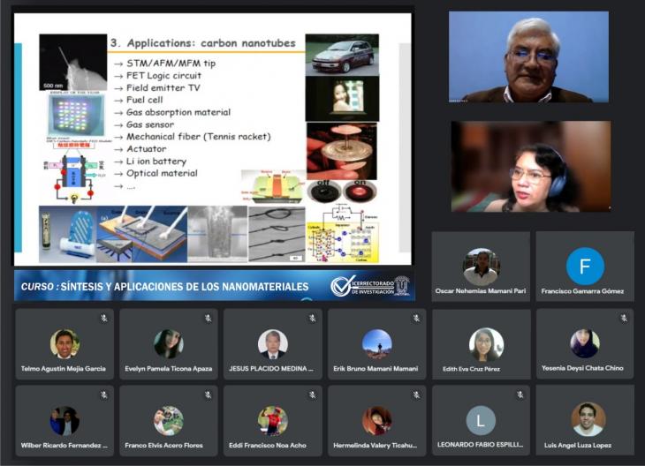This screenshot has height=466, width=645.
Task: Click the 'Li ion battery' bullet
Action: [156, 162]
